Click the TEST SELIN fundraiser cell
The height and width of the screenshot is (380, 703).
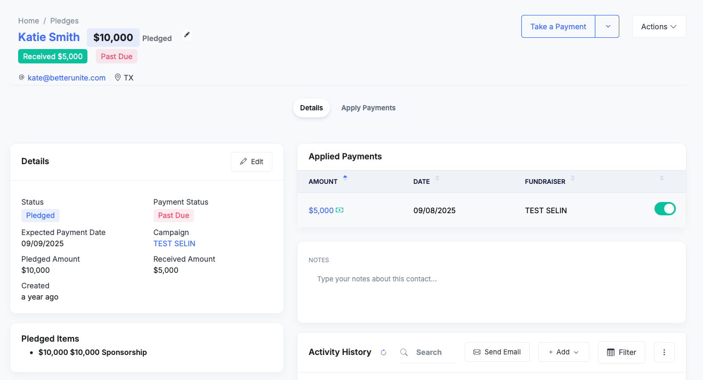pos(546,211)
